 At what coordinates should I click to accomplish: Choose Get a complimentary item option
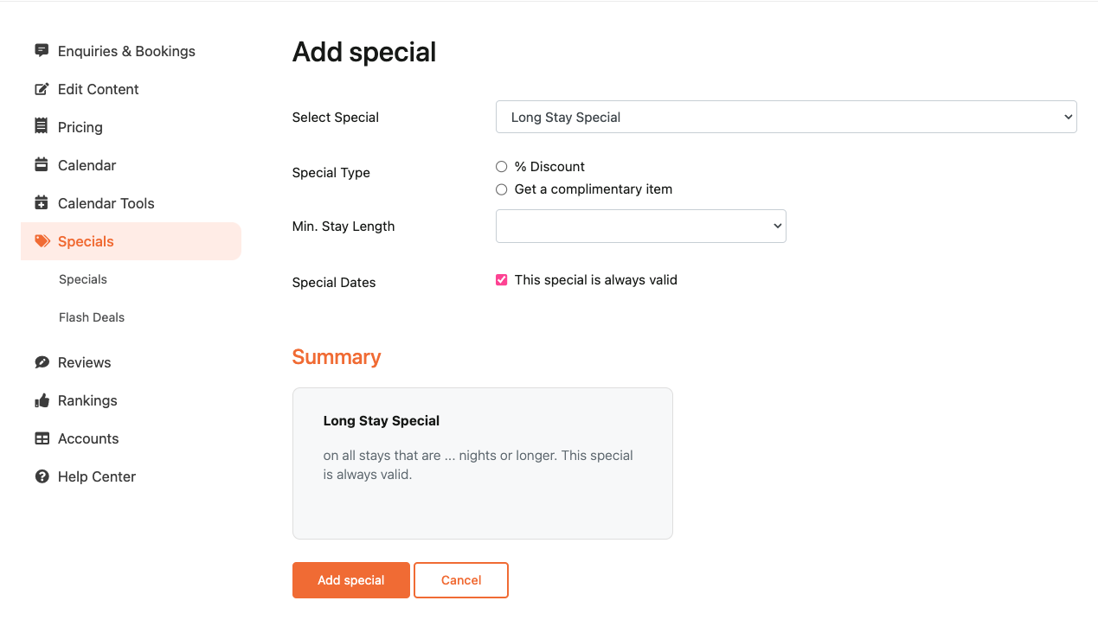pyautogui.click(x=501, y=189)
